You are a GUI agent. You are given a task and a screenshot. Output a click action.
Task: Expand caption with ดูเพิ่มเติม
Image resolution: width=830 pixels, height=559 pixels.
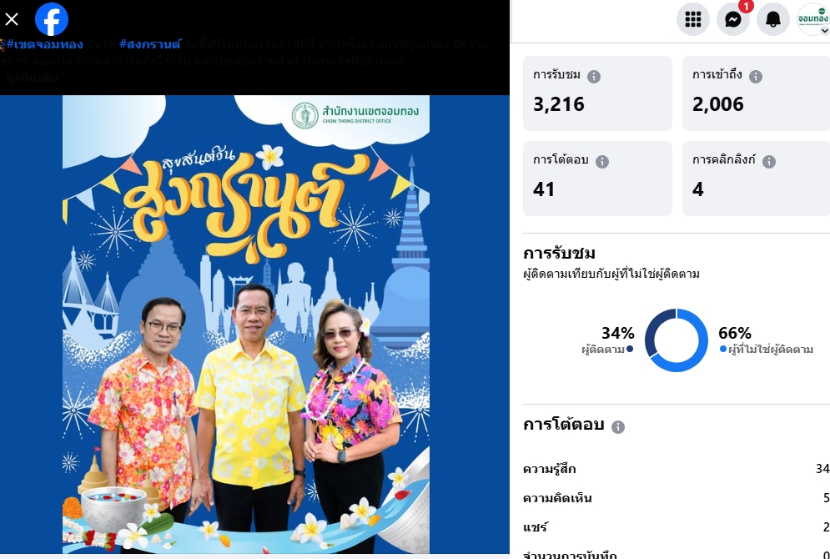(x=33, y=78)
